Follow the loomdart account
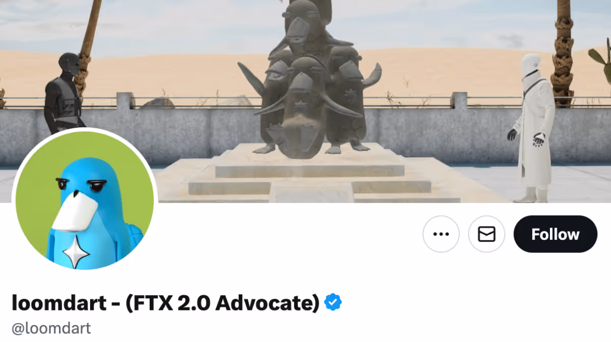Viewport: 611px width, 342px height. coord(556,234)
